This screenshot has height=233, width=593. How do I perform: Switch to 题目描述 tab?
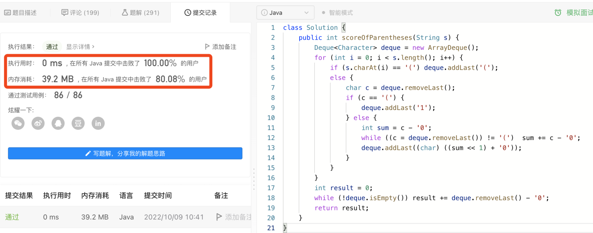point(21,13)
